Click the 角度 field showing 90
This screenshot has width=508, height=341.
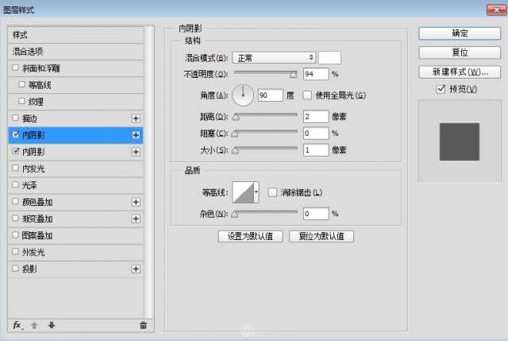(271, 95)
